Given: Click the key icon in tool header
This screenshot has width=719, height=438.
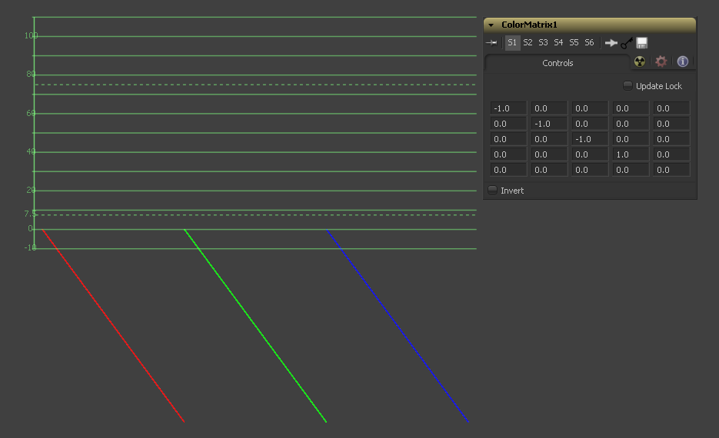Looking at the screenshot, I should click(x=627, y=43).
